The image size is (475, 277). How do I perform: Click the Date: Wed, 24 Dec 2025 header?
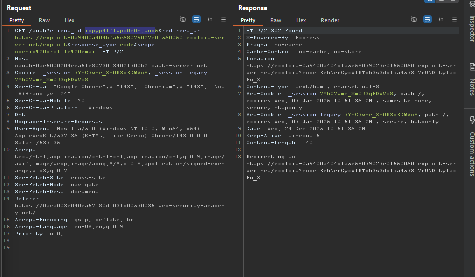[x=307, y=129]
